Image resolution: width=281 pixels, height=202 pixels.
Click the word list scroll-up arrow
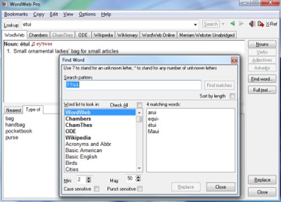coord(139,112)
